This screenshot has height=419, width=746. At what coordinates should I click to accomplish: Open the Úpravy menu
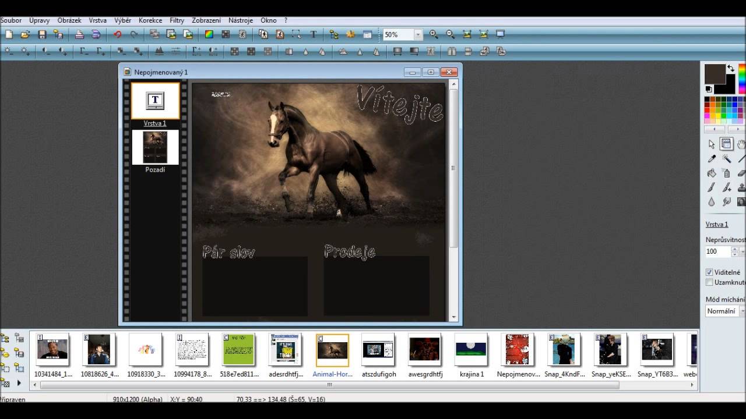point(40,20)
